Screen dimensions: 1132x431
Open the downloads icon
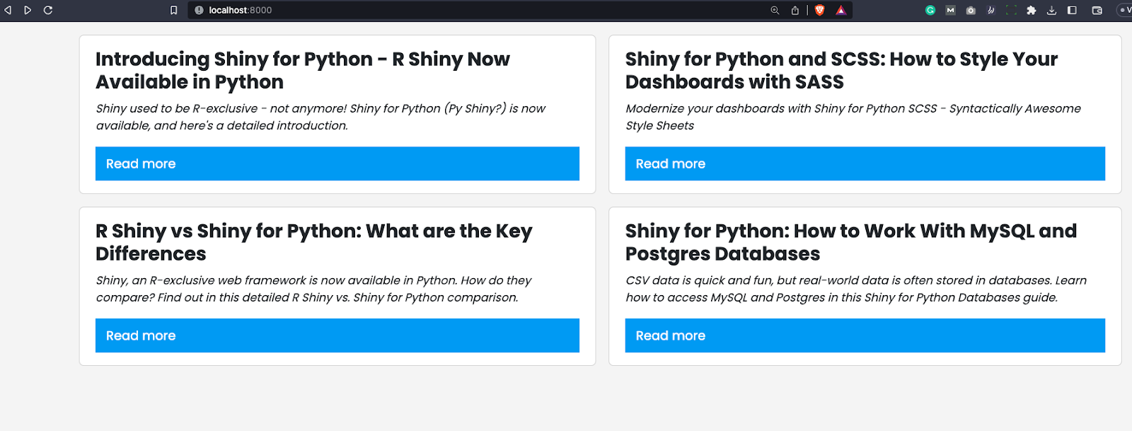coord(1051,10)
